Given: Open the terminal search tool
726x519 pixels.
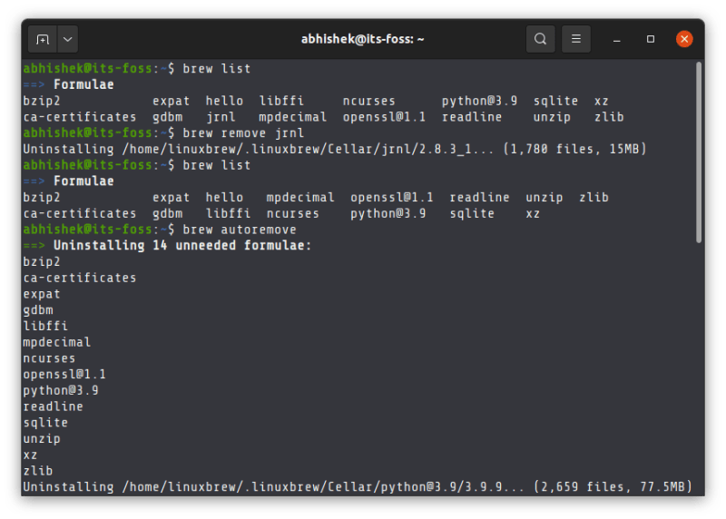Looking at the screenshot, I should [x=540, y=39].
